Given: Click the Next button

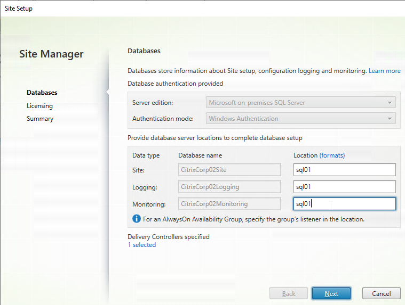Looking at the screenshot, I should [331, 294].
